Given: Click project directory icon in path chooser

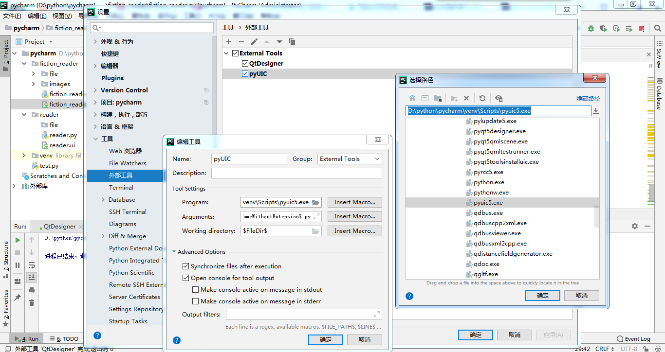Looking at the screenshot, I should click(x=438, y=98).
